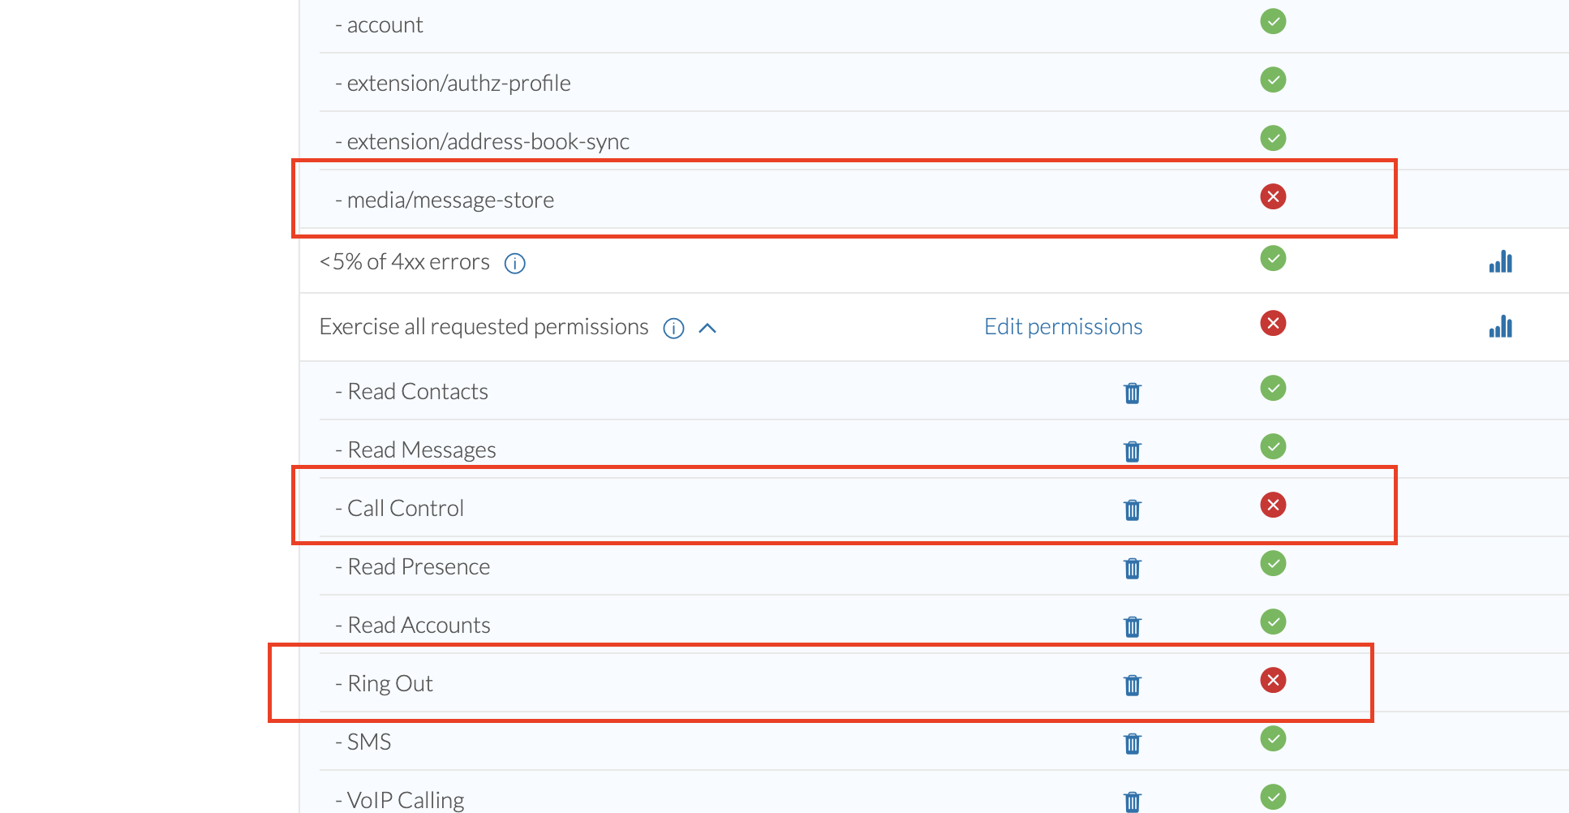Viewport: 1569px width, 813px height.
Task: Select the '- extension/address-book-sync' row text
Action: point(482,142)
